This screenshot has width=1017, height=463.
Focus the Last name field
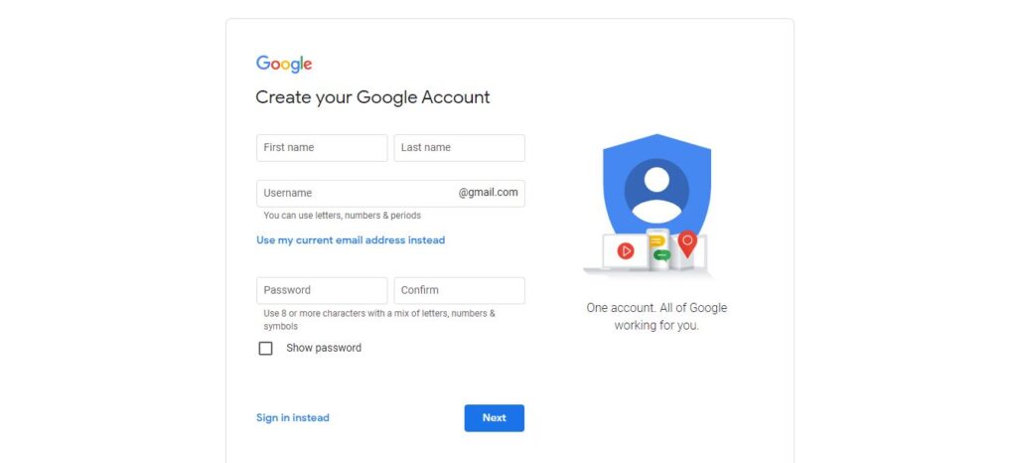(459, 148)
